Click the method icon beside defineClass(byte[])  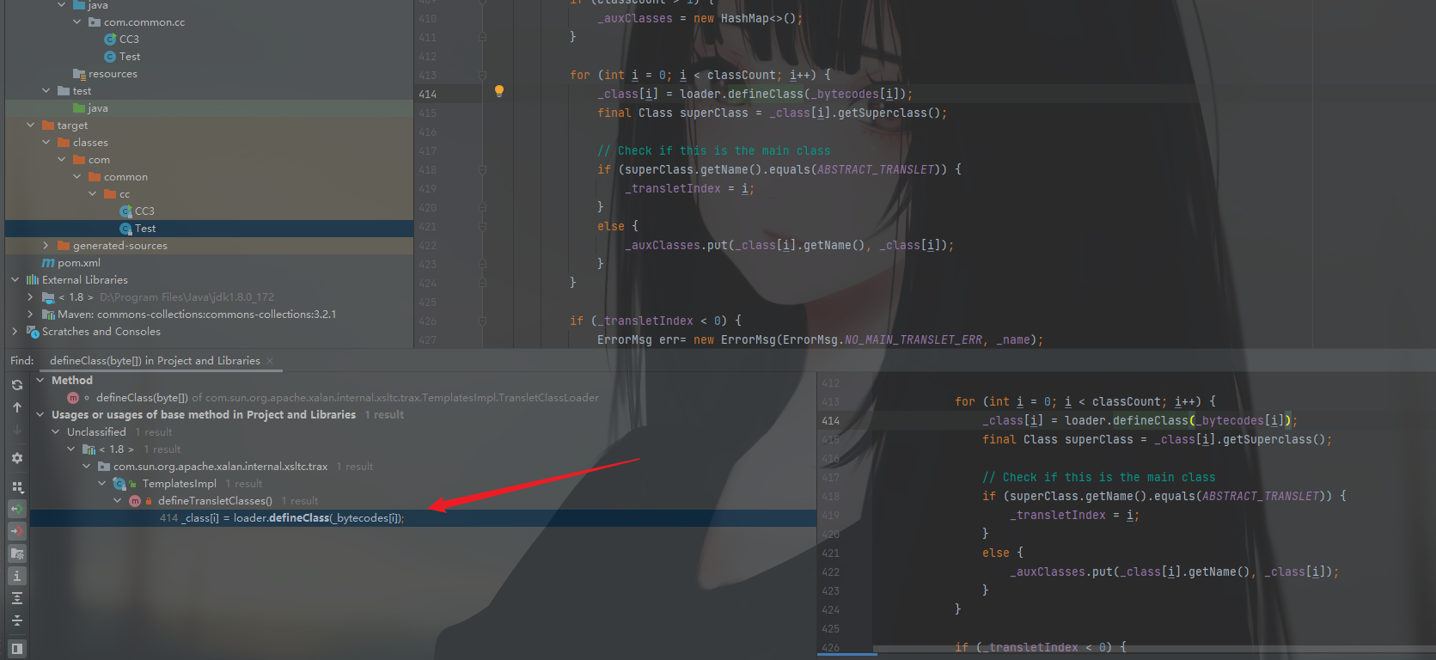(x=73, y=398)
